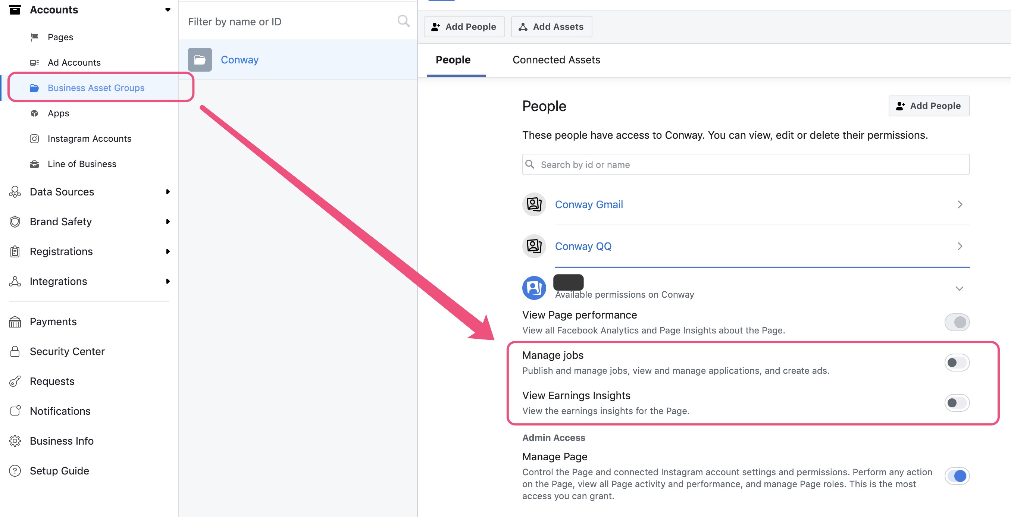Select the People tab
This screenshot has width=1011, height=517.
point(454,59)
